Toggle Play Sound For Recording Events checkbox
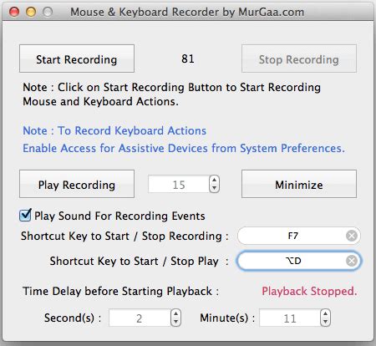 point(25,216)
